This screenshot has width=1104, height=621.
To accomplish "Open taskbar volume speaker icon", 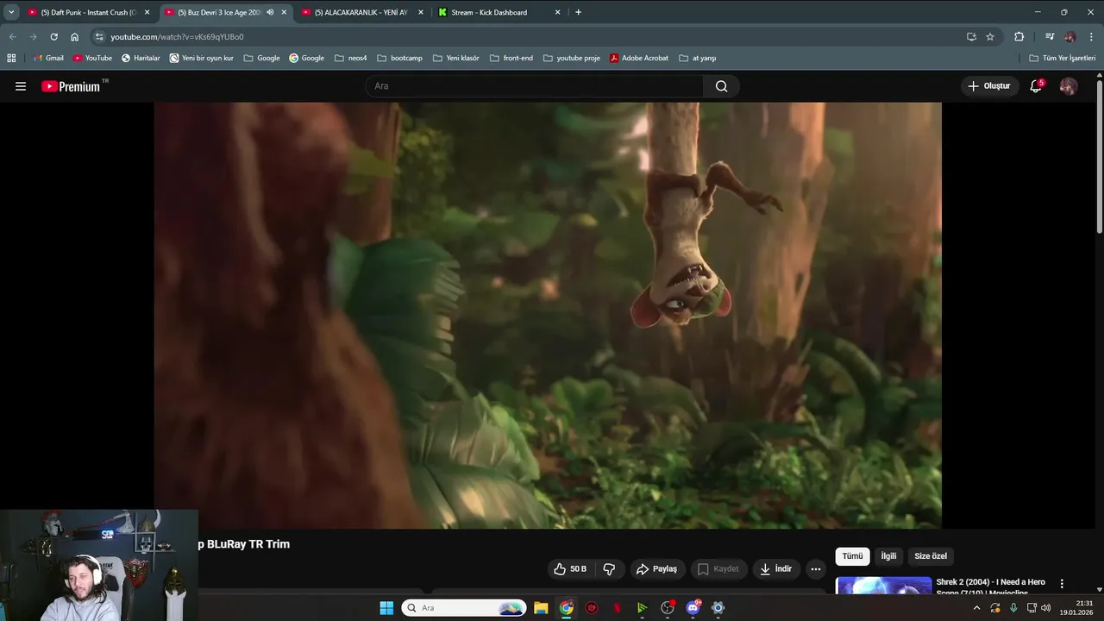I will tap(1045, 608).
